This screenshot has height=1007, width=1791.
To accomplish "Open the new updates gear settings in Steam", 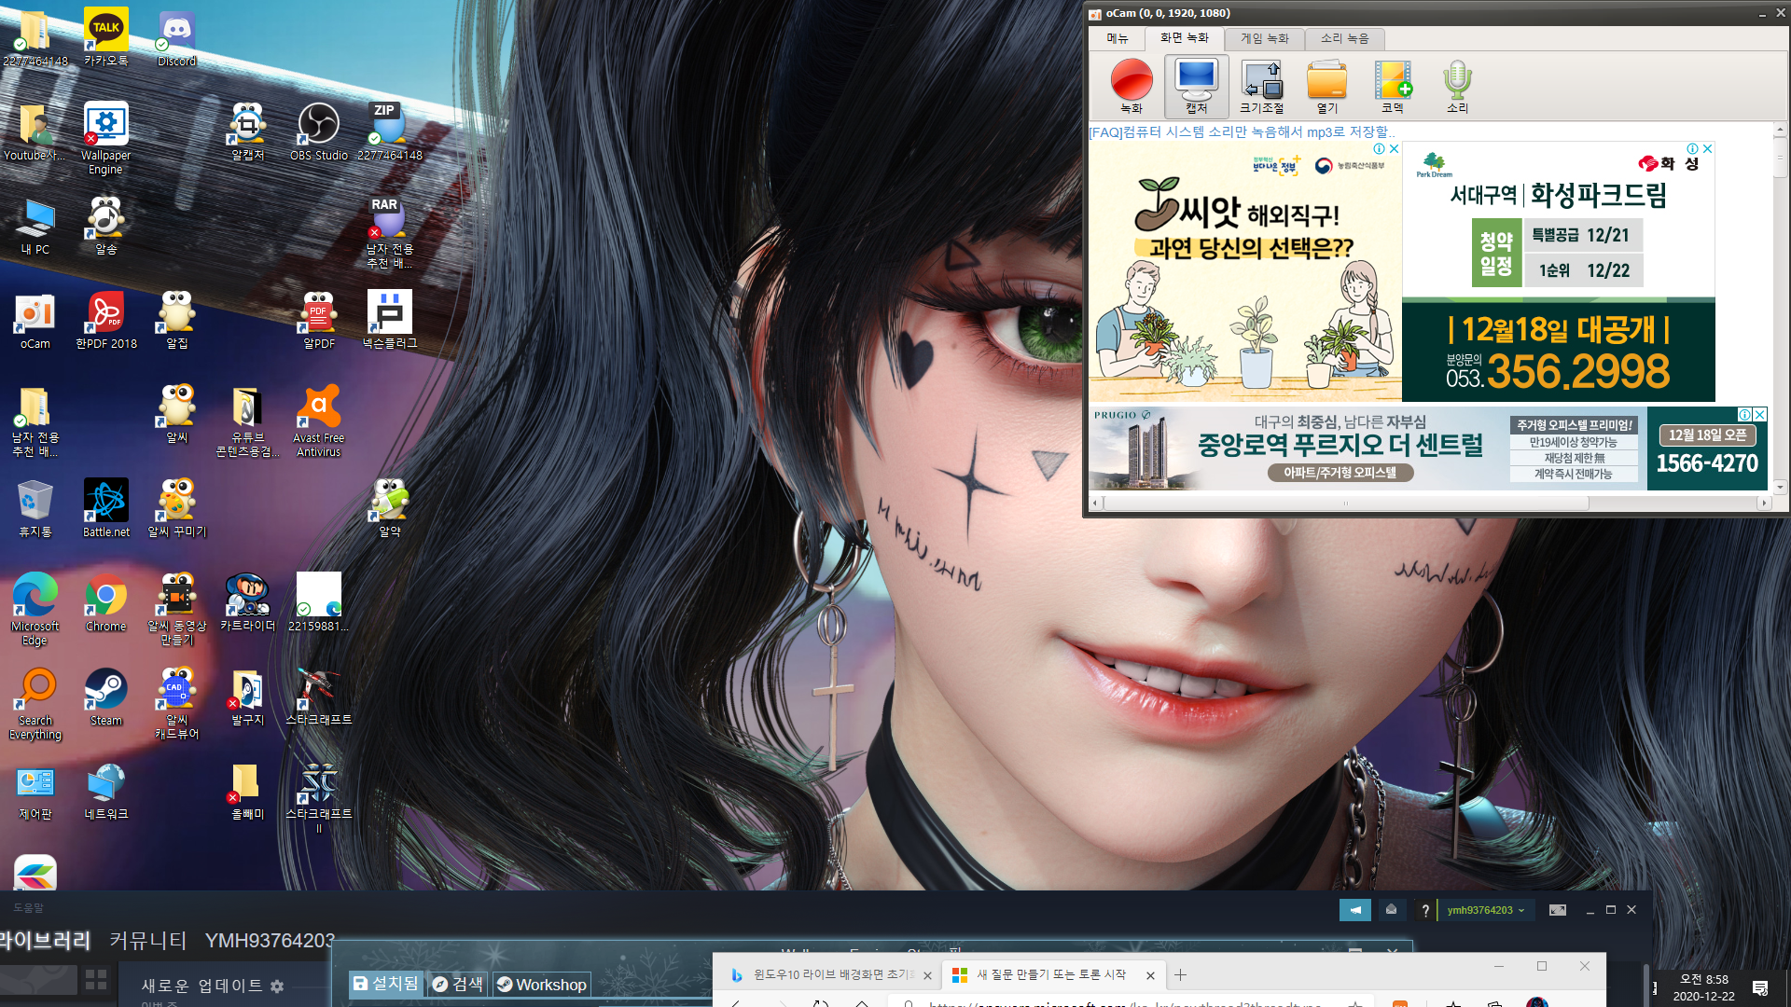I will [277, 986].
